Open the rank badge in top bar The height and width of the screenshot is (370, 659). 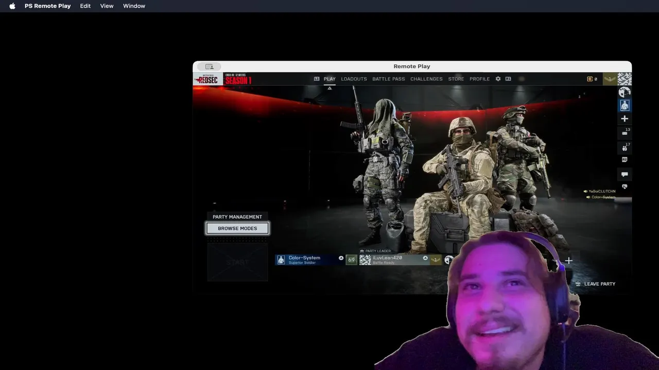pos(610,79)
